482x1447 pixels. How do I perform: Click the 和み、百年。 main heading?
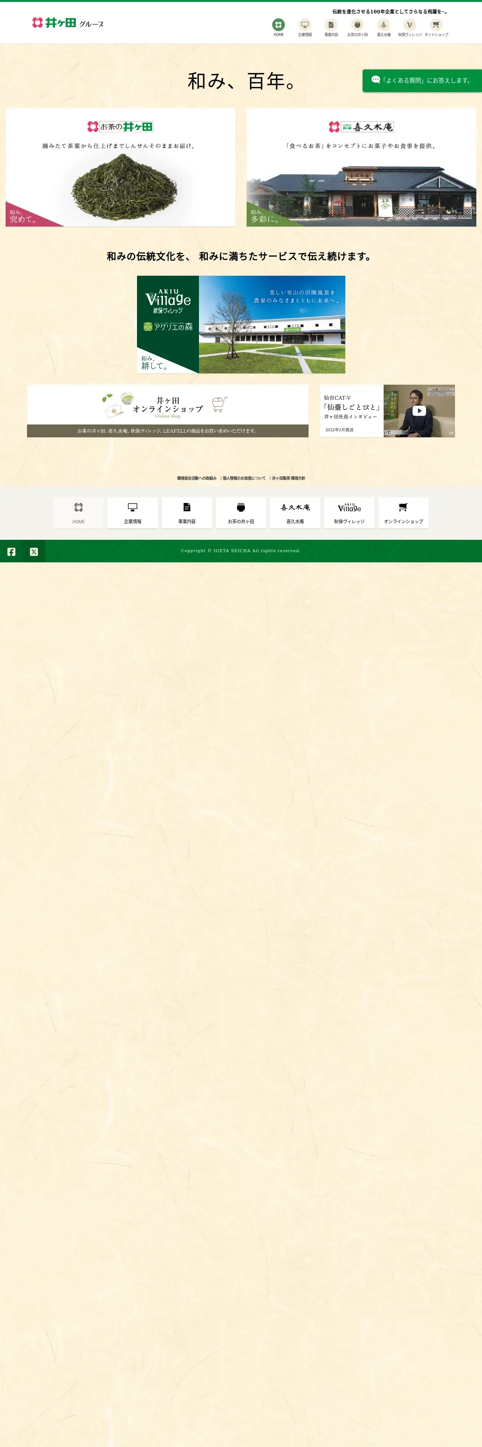pos(242,81)
